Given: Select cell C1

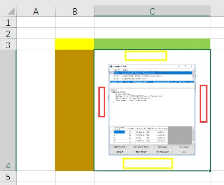Looking at the screenshot, I should coord(152,22).
